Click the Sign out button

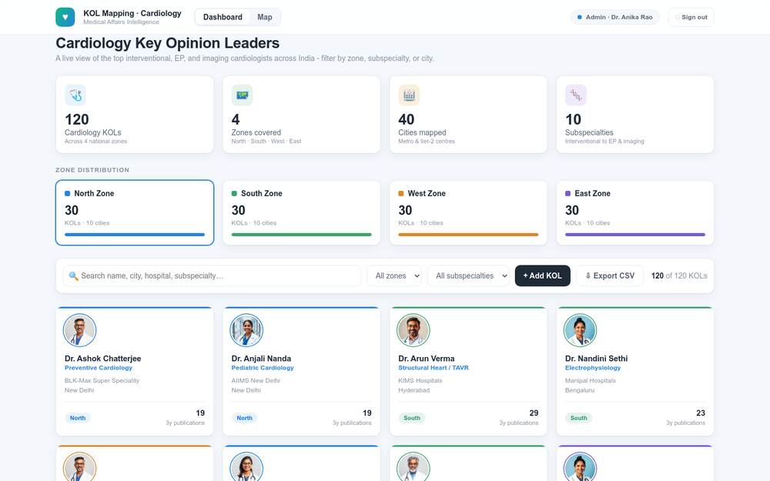691,17
